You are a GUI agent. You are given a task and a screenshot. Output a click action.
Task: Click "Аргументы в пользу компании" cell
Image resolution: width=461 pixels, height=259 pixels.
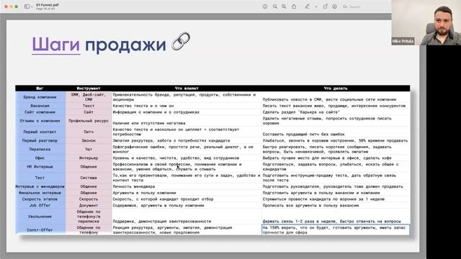click(187, 193)
